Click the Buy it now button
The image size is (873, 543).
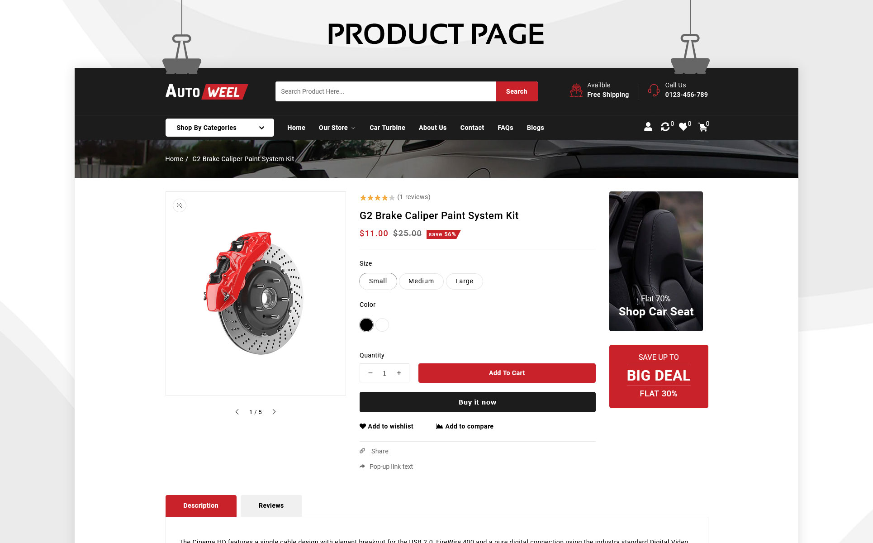477,402
